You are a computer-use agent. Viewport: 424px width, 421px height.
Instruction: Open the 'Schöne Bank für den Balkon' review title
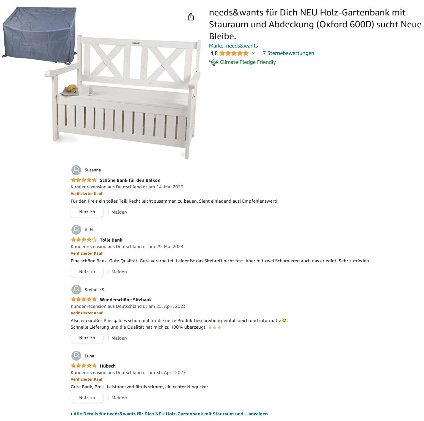coord(130,180)
